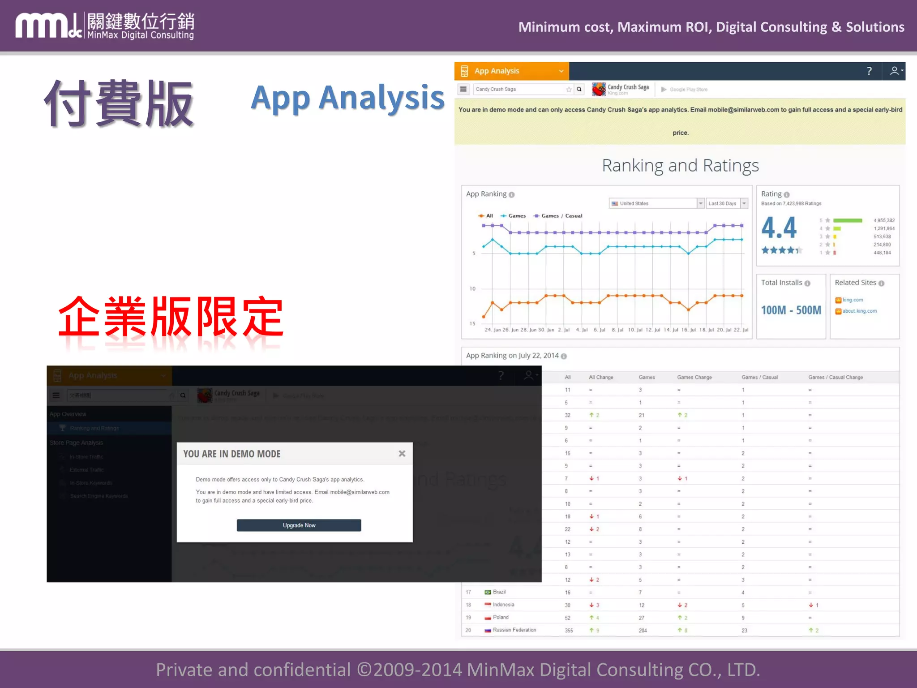Click the Brazil flag icon
917x688 pixels.
click(x=488, y=593)
